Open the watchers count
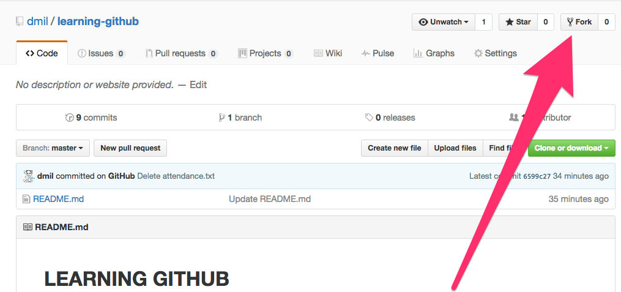621x292 pixels. [483, 22]
